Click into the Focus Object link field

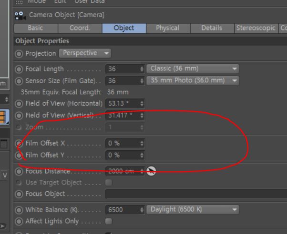click(196, 194)
